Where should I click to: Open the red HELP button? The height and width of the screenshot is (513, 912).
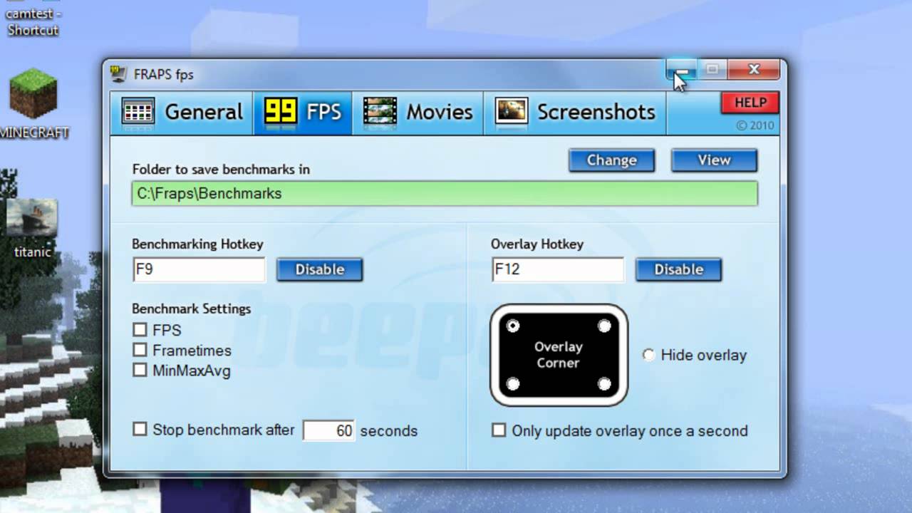(x=750, y=103)
